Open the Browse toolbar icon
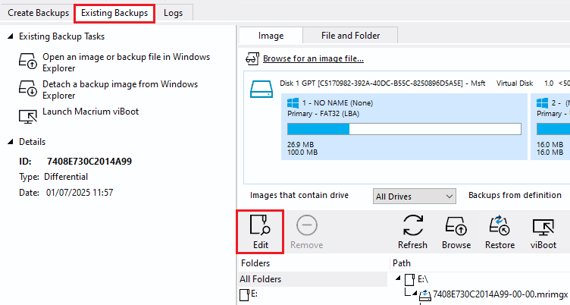Screen dimensions: 570x305 point(456,231)
